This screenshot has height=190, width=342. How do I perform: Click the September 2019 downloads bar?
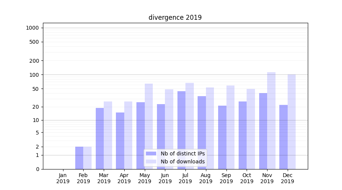pos(230,127)
